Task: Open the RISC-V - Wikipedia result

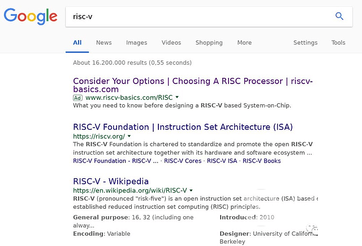Action: coord(111,181)
